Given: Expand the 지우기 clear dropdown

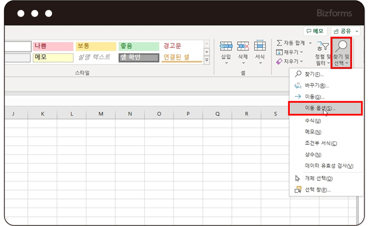Looking at the screenshot, I should 290,61.
